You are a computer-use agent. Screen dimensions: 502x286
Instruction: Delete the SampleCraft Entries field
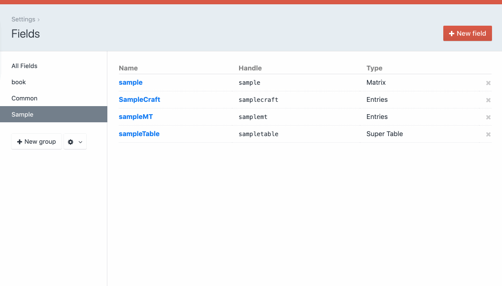[488, 100]
